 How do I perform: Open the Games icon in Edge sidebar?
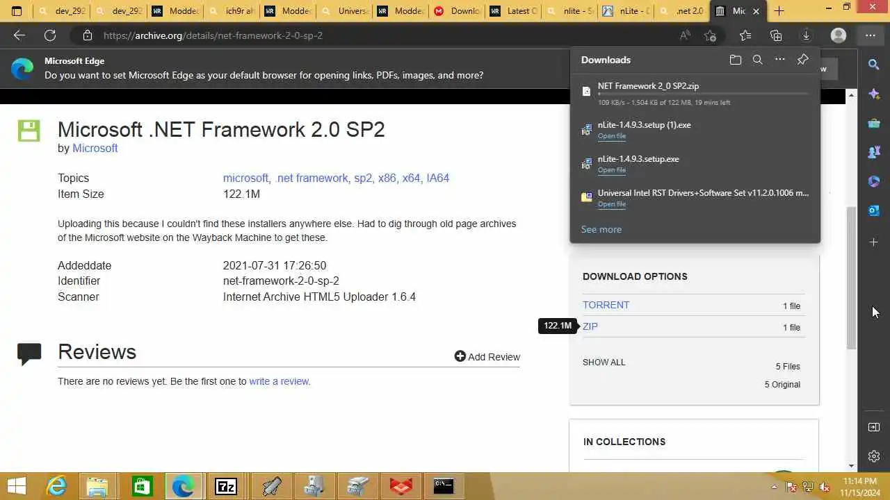pos(874,152)
